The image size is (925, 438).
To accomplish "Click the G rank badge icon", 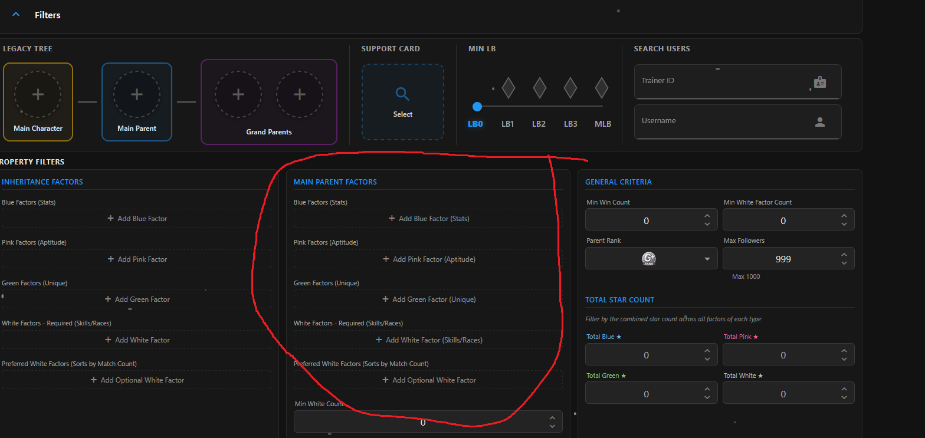I will point(648,259).
